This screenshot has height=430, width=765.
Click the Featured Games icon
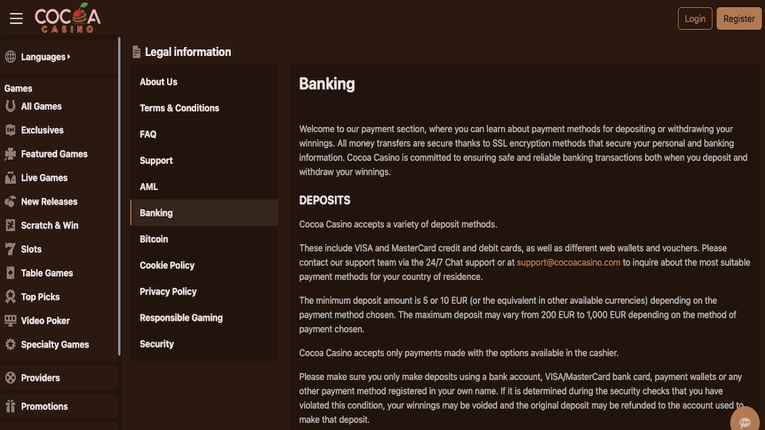coord(11,154)
